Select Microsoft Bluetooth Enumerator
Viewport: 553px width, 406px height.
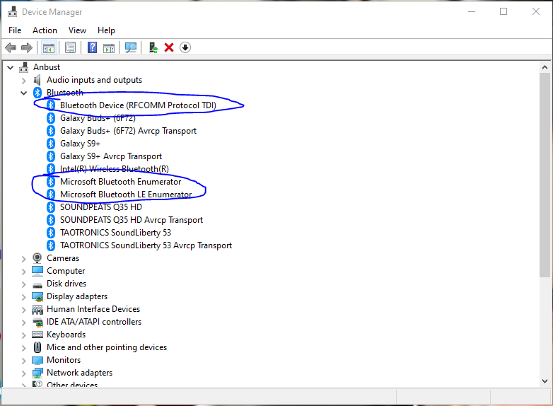point(120,181)
